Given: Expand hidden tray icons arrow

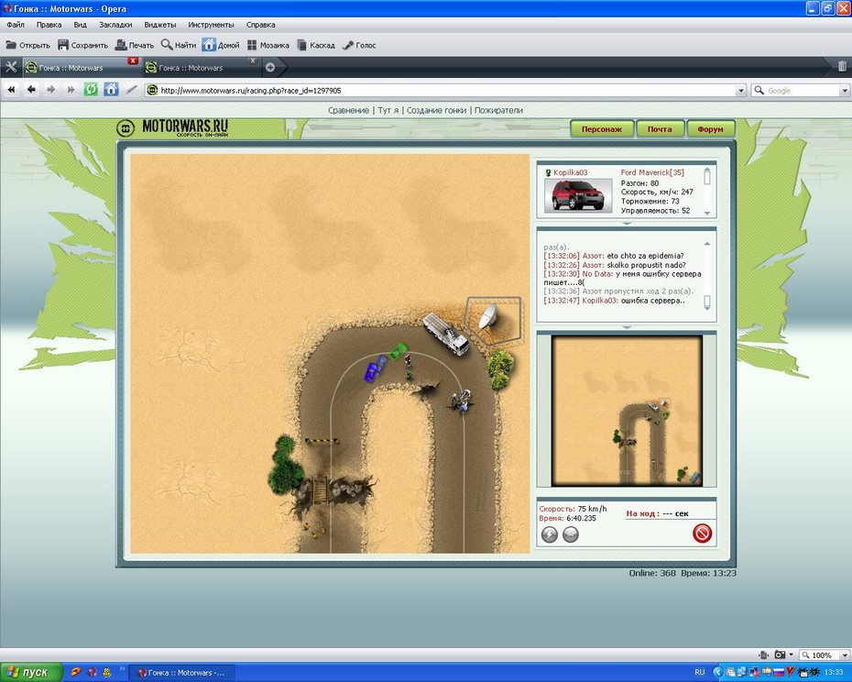Looking at the screenshot, I should [x=718, y=672].
